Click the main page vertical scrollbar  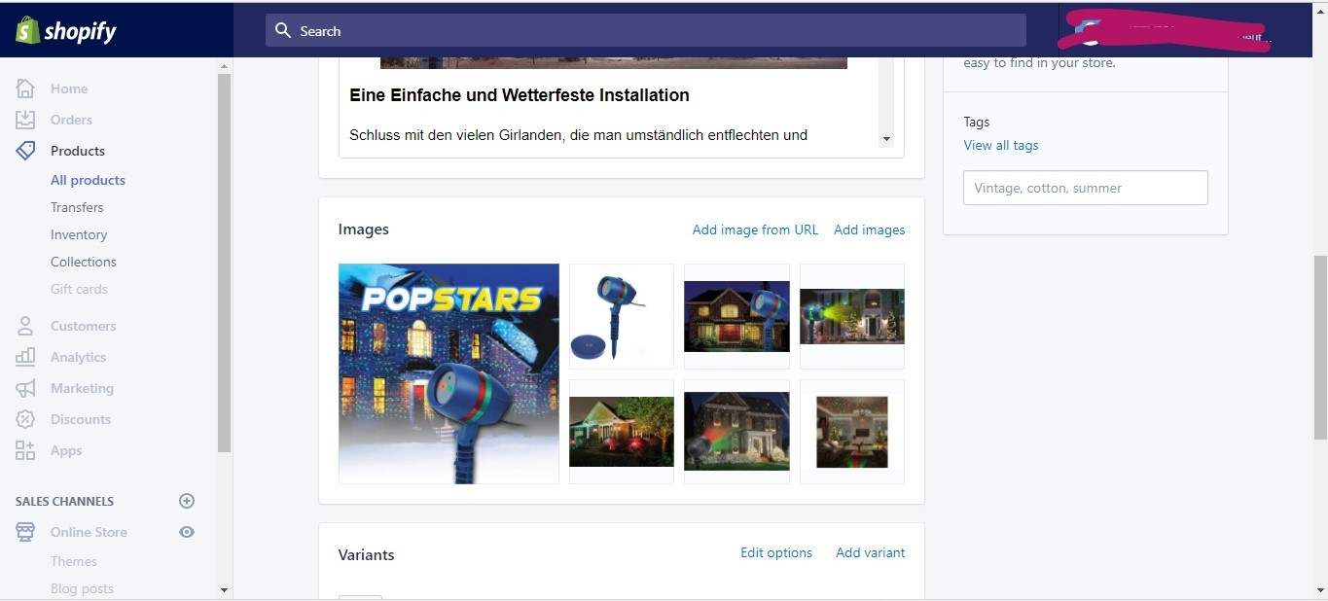[x=1319, y=347]
